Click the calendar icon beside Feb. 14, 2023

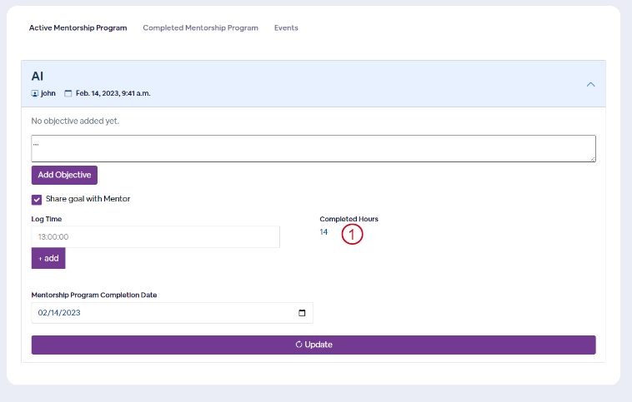tap(68, 93)
